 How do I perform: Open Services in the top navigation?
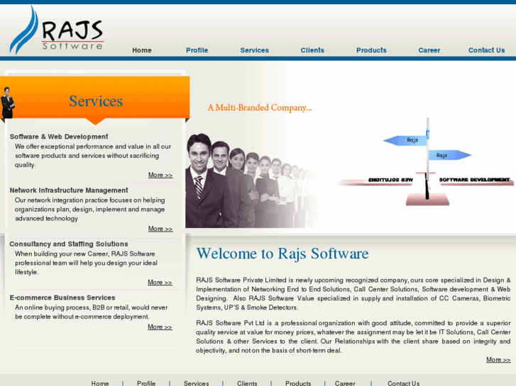[x=254, y=50]
